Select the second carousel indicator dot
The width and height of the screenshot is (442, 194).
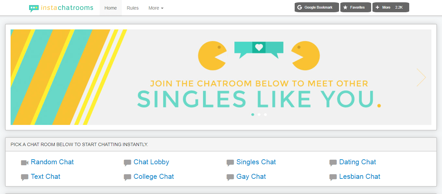tap(259, 115)
